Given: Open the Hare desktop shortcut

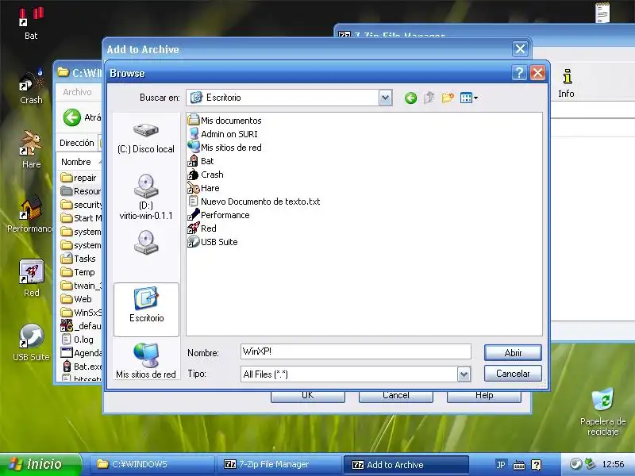Looking at the screenshot, I should pyautogui.click(x=31, y=150).
